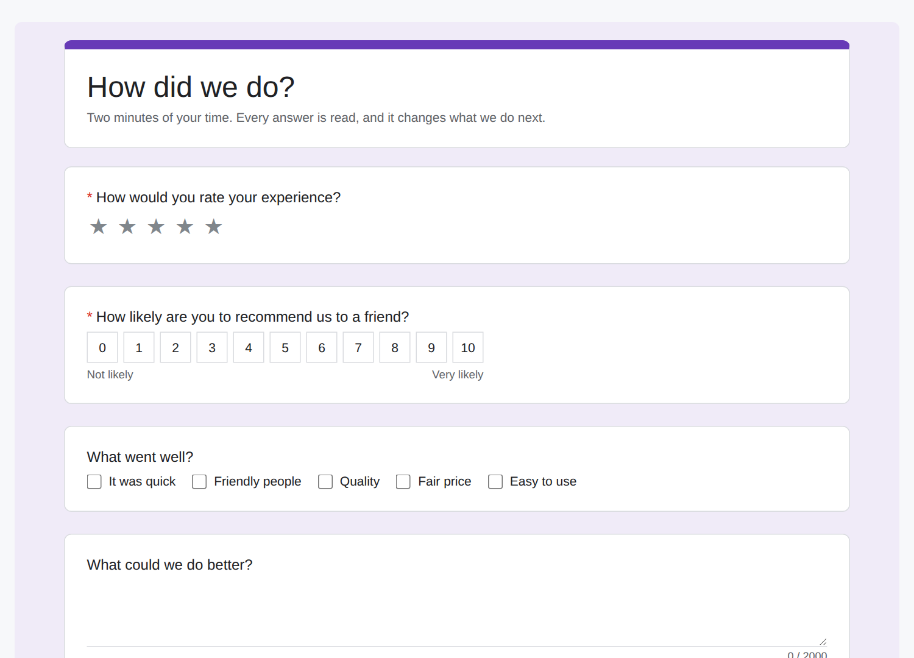Screen dimensions: 914x658
Task: Pick 7 on the recommend scale
Action: tap(358, 347)
